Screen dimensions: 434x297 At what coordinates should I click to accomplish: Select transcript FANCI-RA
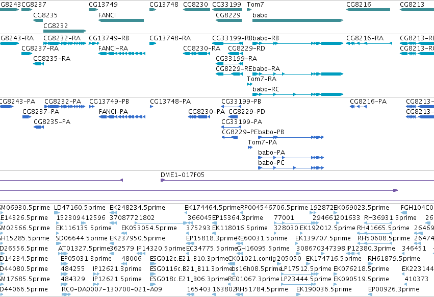pyautogui.click(x=113, y=48)
